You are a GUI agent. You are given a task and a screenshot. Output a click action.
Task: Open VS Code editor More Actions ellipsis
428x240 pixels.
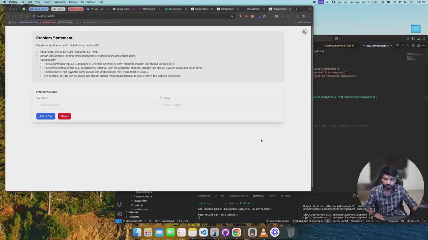click(423, 46)
